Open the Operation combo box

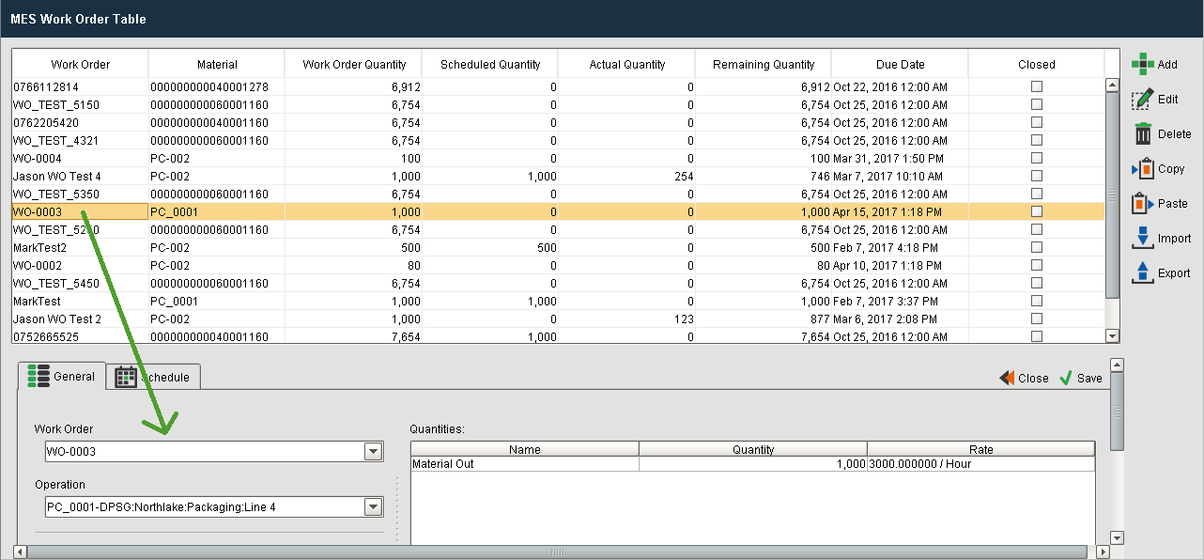click(373, 507)
